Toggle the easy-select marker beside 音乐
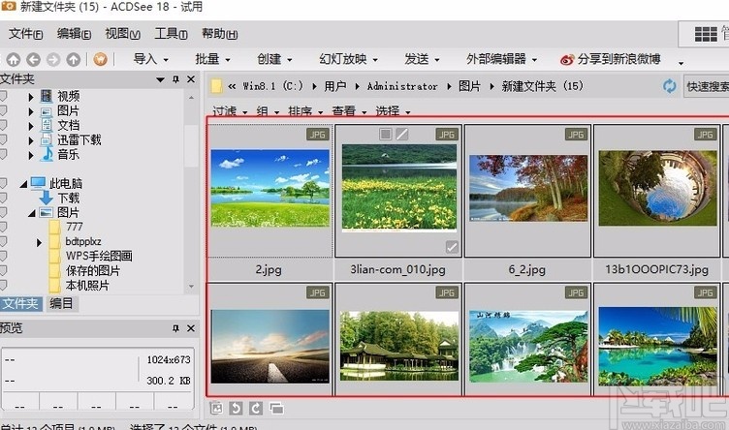The height and width of the screenshot is (430, 729). 3,154
